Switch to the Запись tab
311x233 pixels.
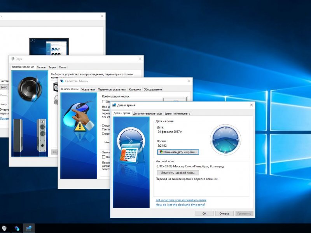pos(41,67)
